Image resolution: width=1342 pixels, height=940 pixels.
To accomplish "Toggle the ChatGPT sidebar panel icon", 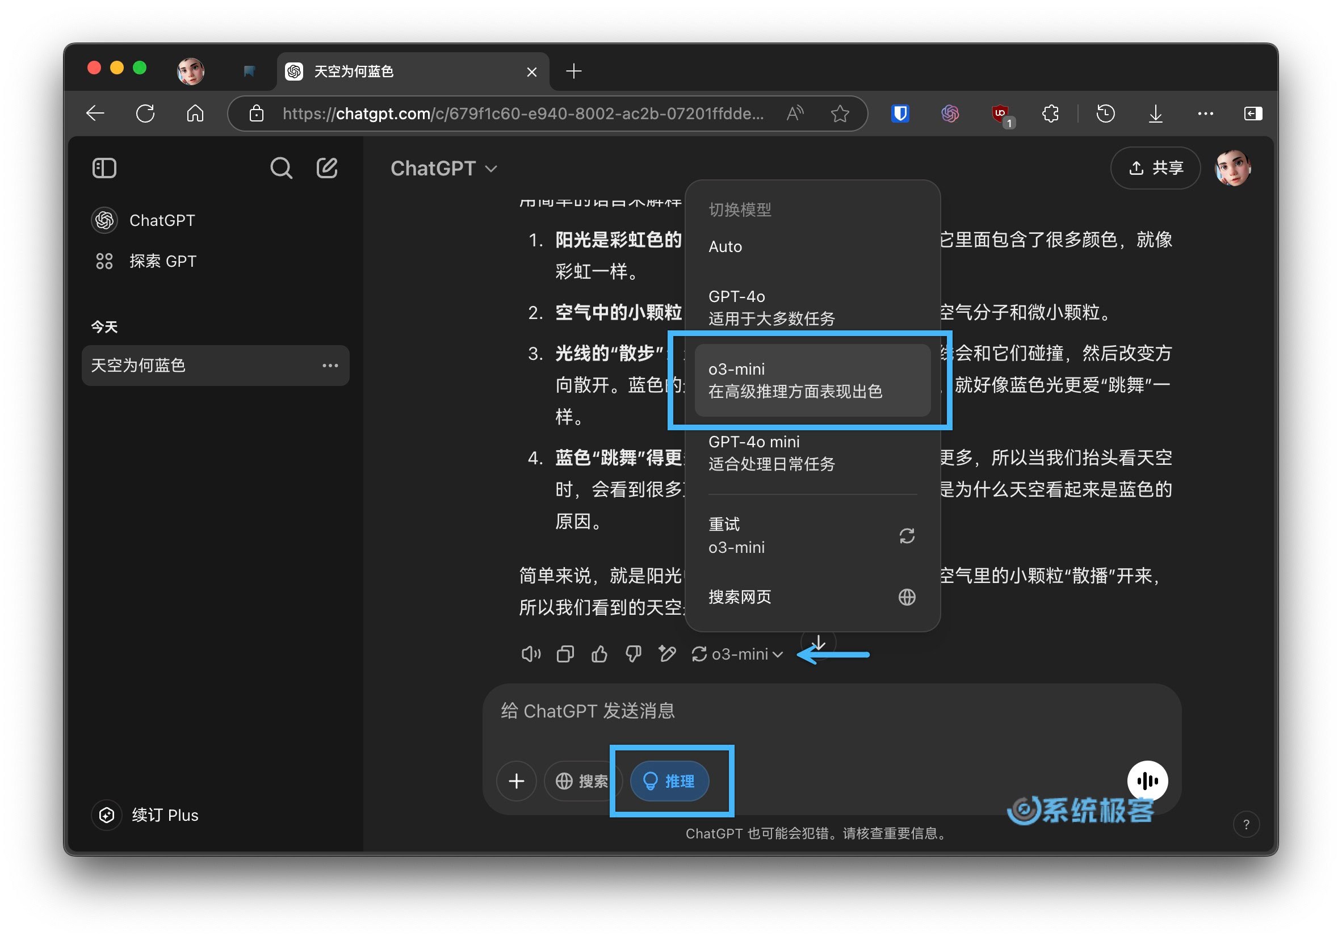I will tap(104, 169).
